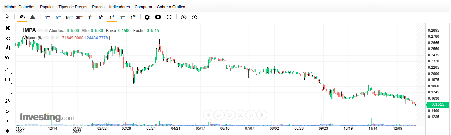Set timeframe to 30 minutes
The image size is (451, 135).
coord(80,17)
